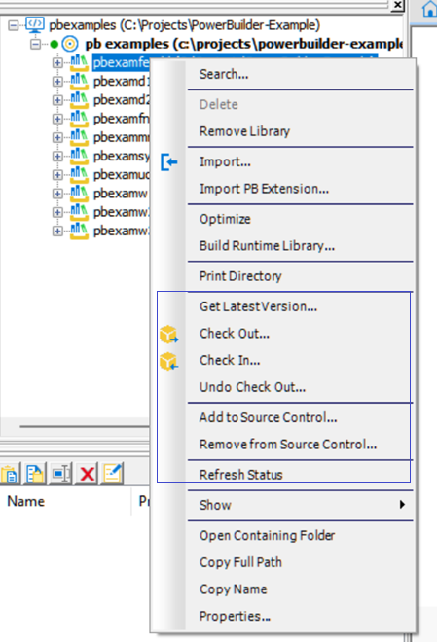Viewport: 437px width, 642px height.
Task: Choose Get Latest Version from context menu
Action: (258, 306)
